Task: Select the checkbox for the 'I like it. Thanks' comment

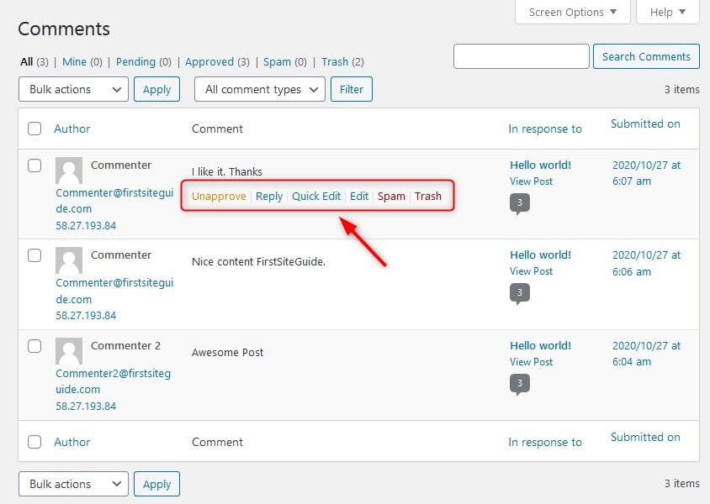Action: (34, 165)
